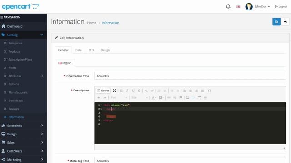Toggle the Source view button

103,91
